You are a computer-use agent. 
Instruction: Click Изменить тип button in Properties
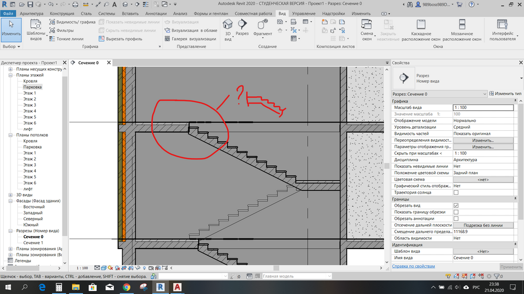[505, 94]
